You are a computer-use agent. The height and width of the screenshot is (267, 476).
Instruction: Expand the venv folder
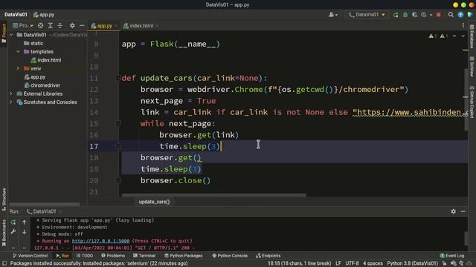point(18,69)
